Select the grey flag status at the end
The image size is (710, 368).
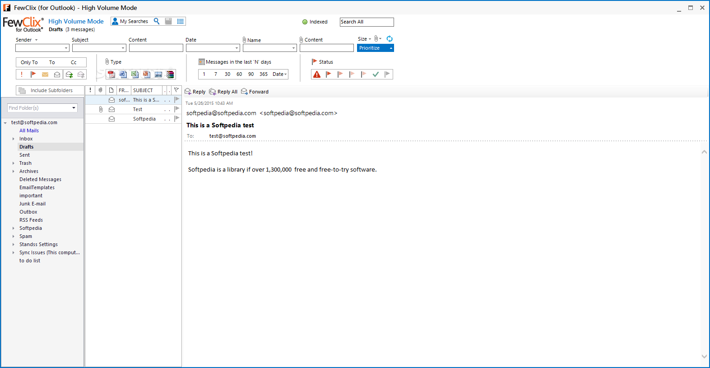[387, 75]
